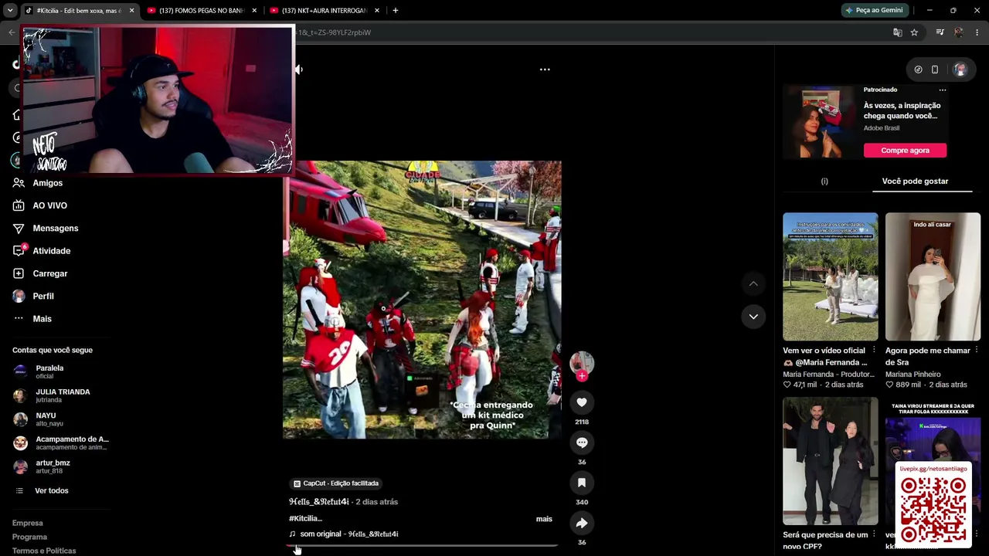989x556 pixels.
Task: Open options for Será que precisa video
Action: pyautogui.click(x=874, y=534)
